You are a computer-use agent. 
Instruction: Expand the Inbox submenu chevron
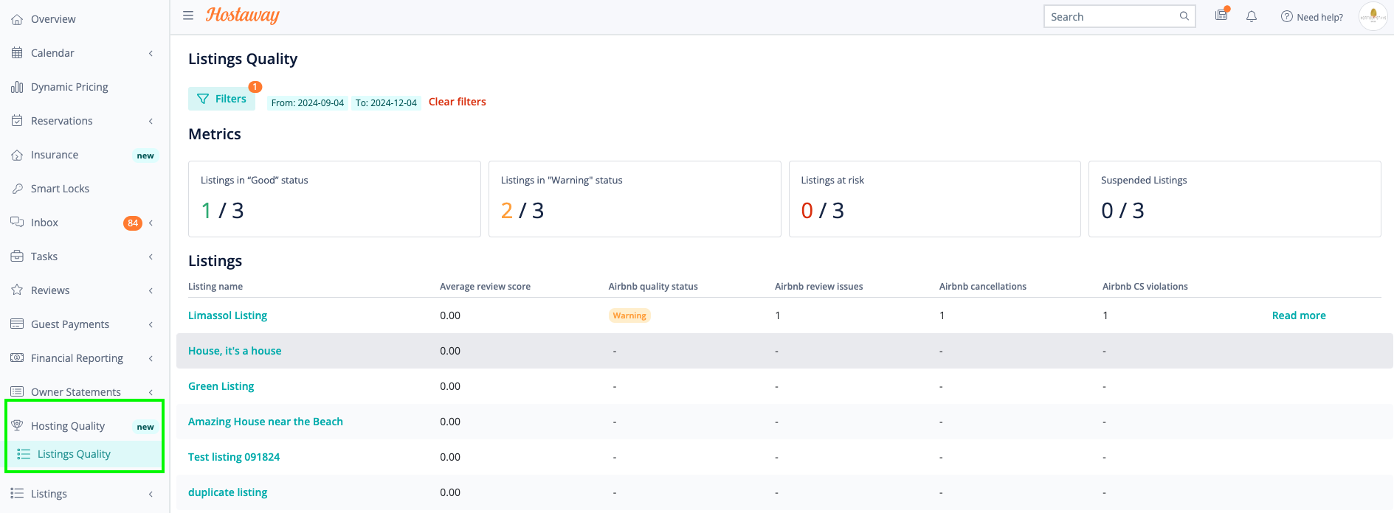(151, 223)
